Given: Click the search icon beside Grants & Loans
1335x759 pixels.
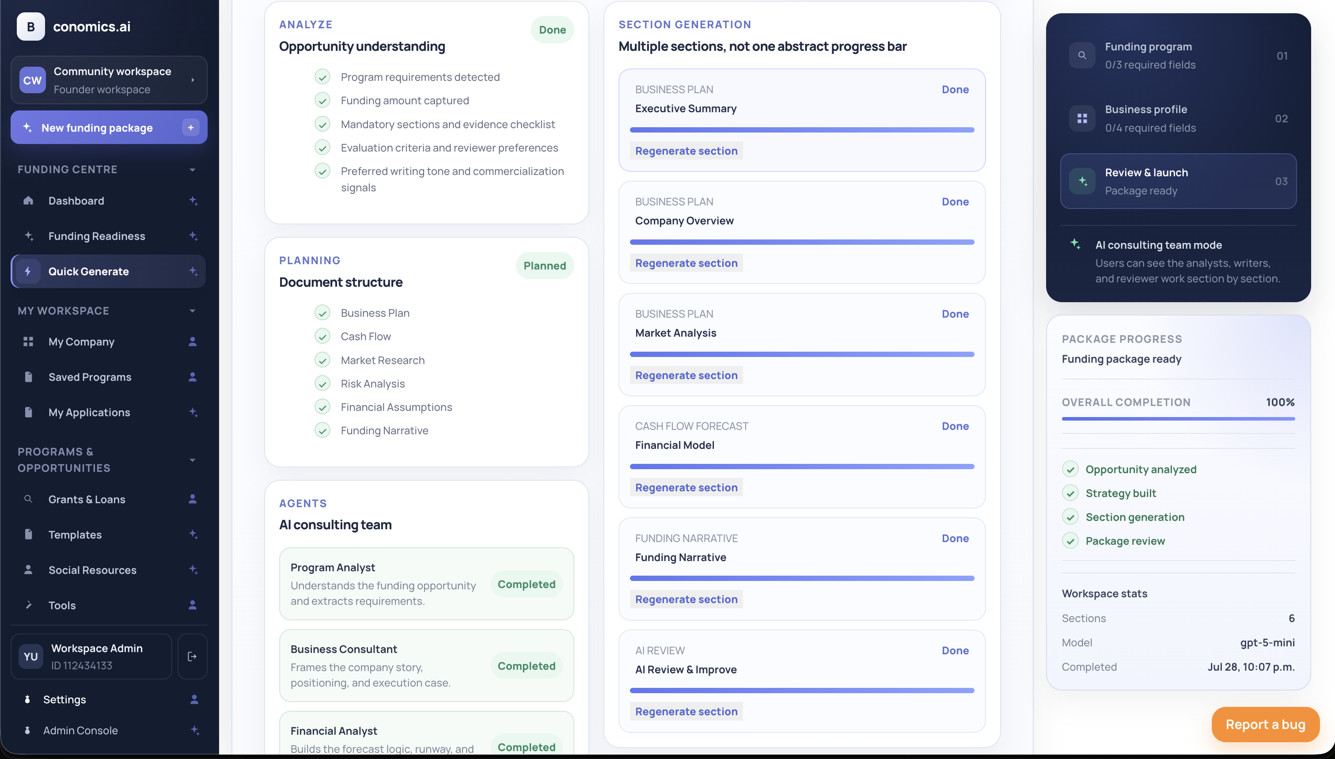Looking at the screenshot, I should pyautogui.click(x=28, y=499).
